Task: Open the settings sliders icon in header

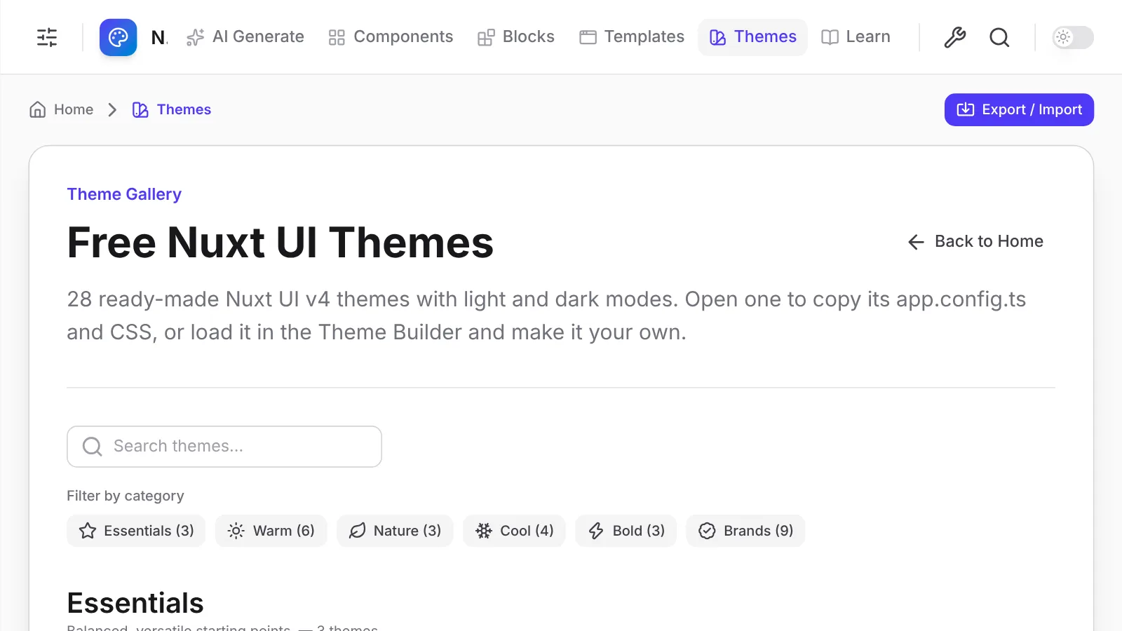Action: [x=47, y=37]
